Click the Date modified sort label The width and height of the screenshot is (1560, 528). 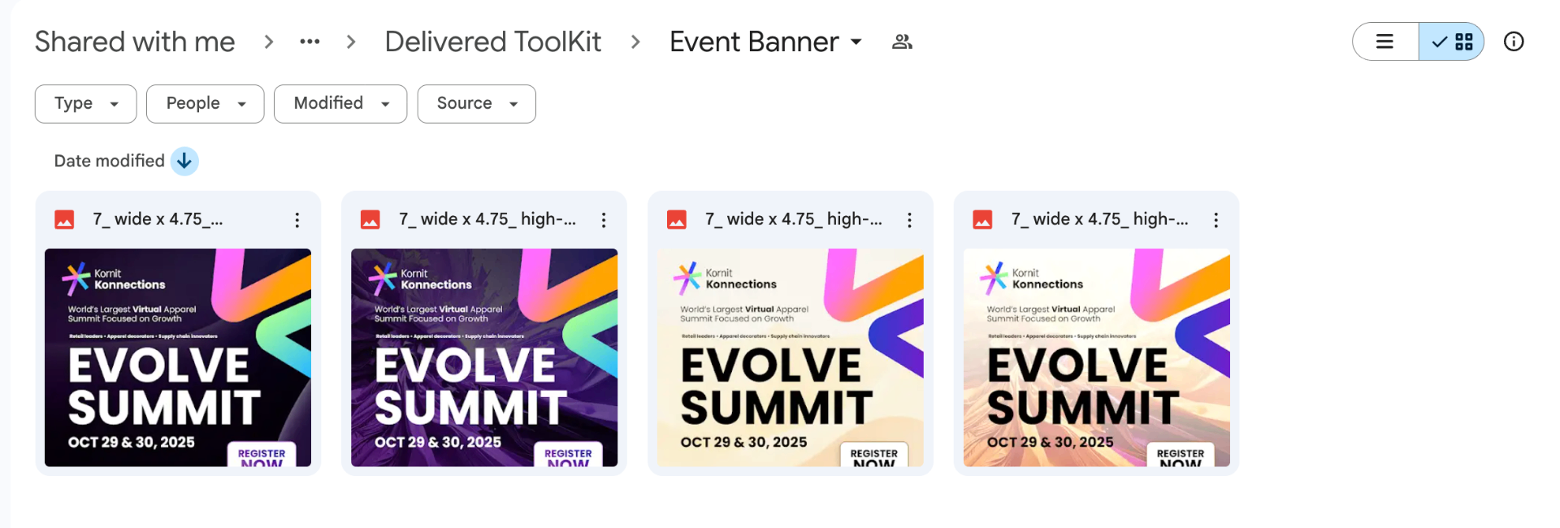(x=109, y=161)
